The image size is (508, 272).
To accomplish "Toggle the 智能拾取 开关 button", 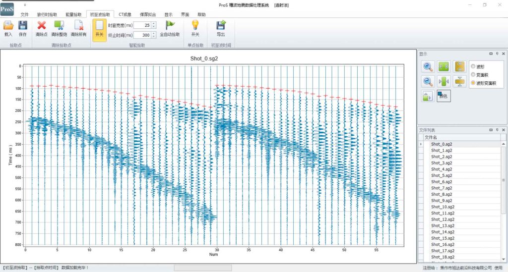I will click(99, 30).
